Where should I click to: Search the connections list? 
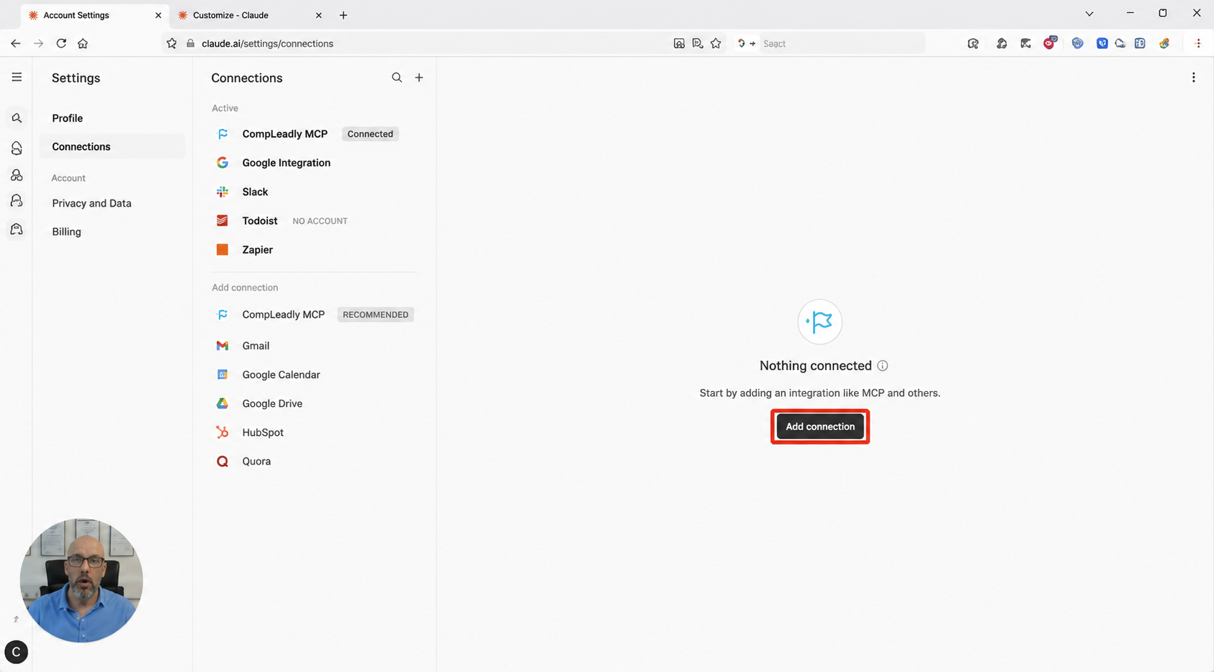coord(397,77)
